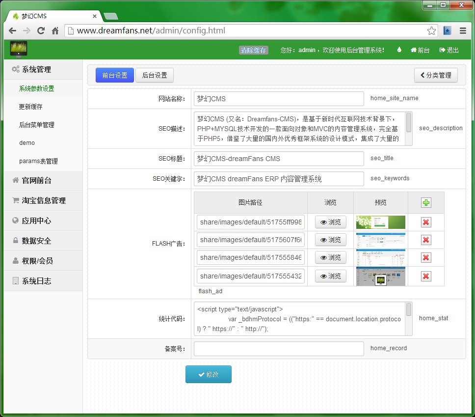Expand 官网前台 sidebar section

coord(43,180)
